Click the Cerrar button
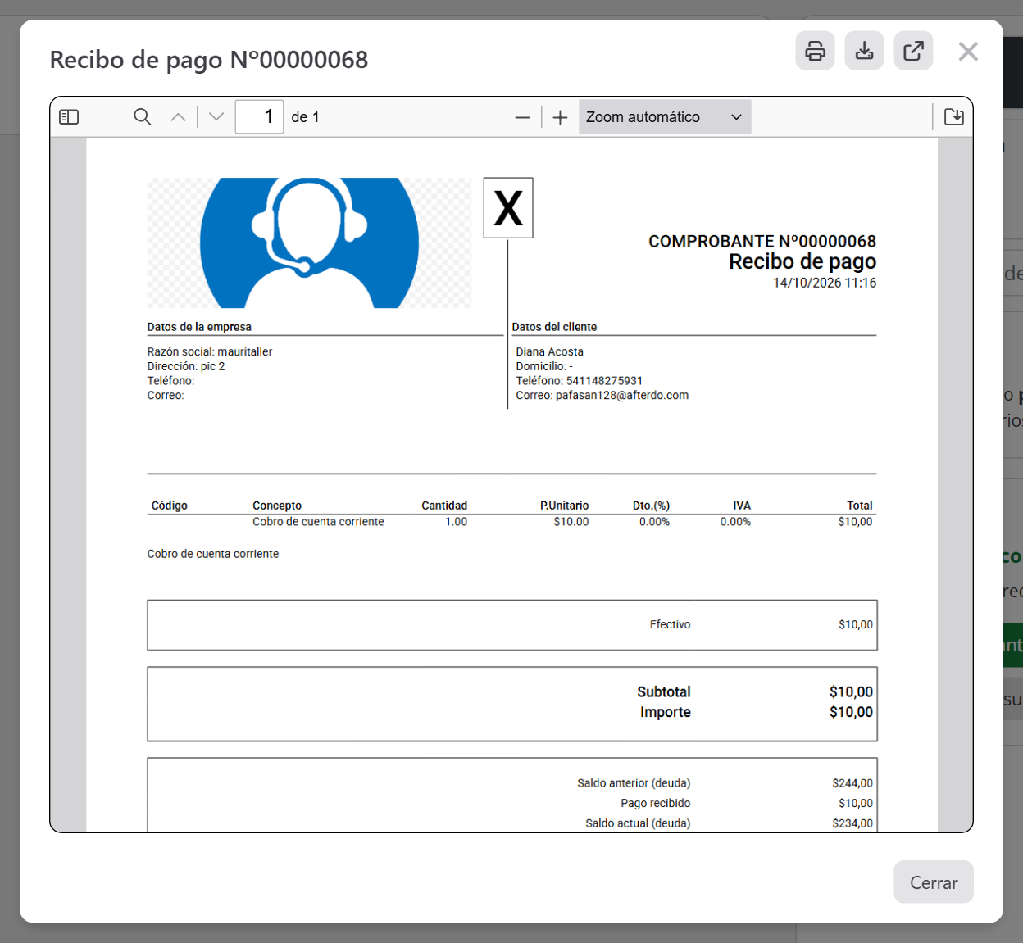 [x=934, y=882]
